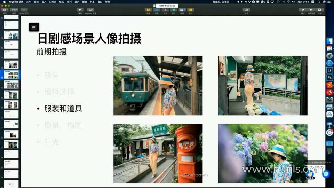Add a new slide with plus button
334x188 pixels.
tap(24, 10)
